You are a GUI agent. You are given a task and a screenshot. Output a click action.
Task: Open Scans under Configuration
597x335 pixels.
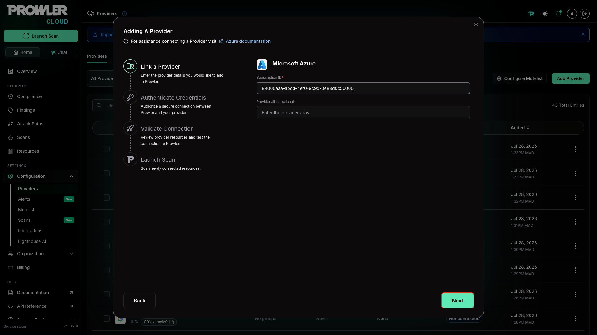tap(24, 220)
